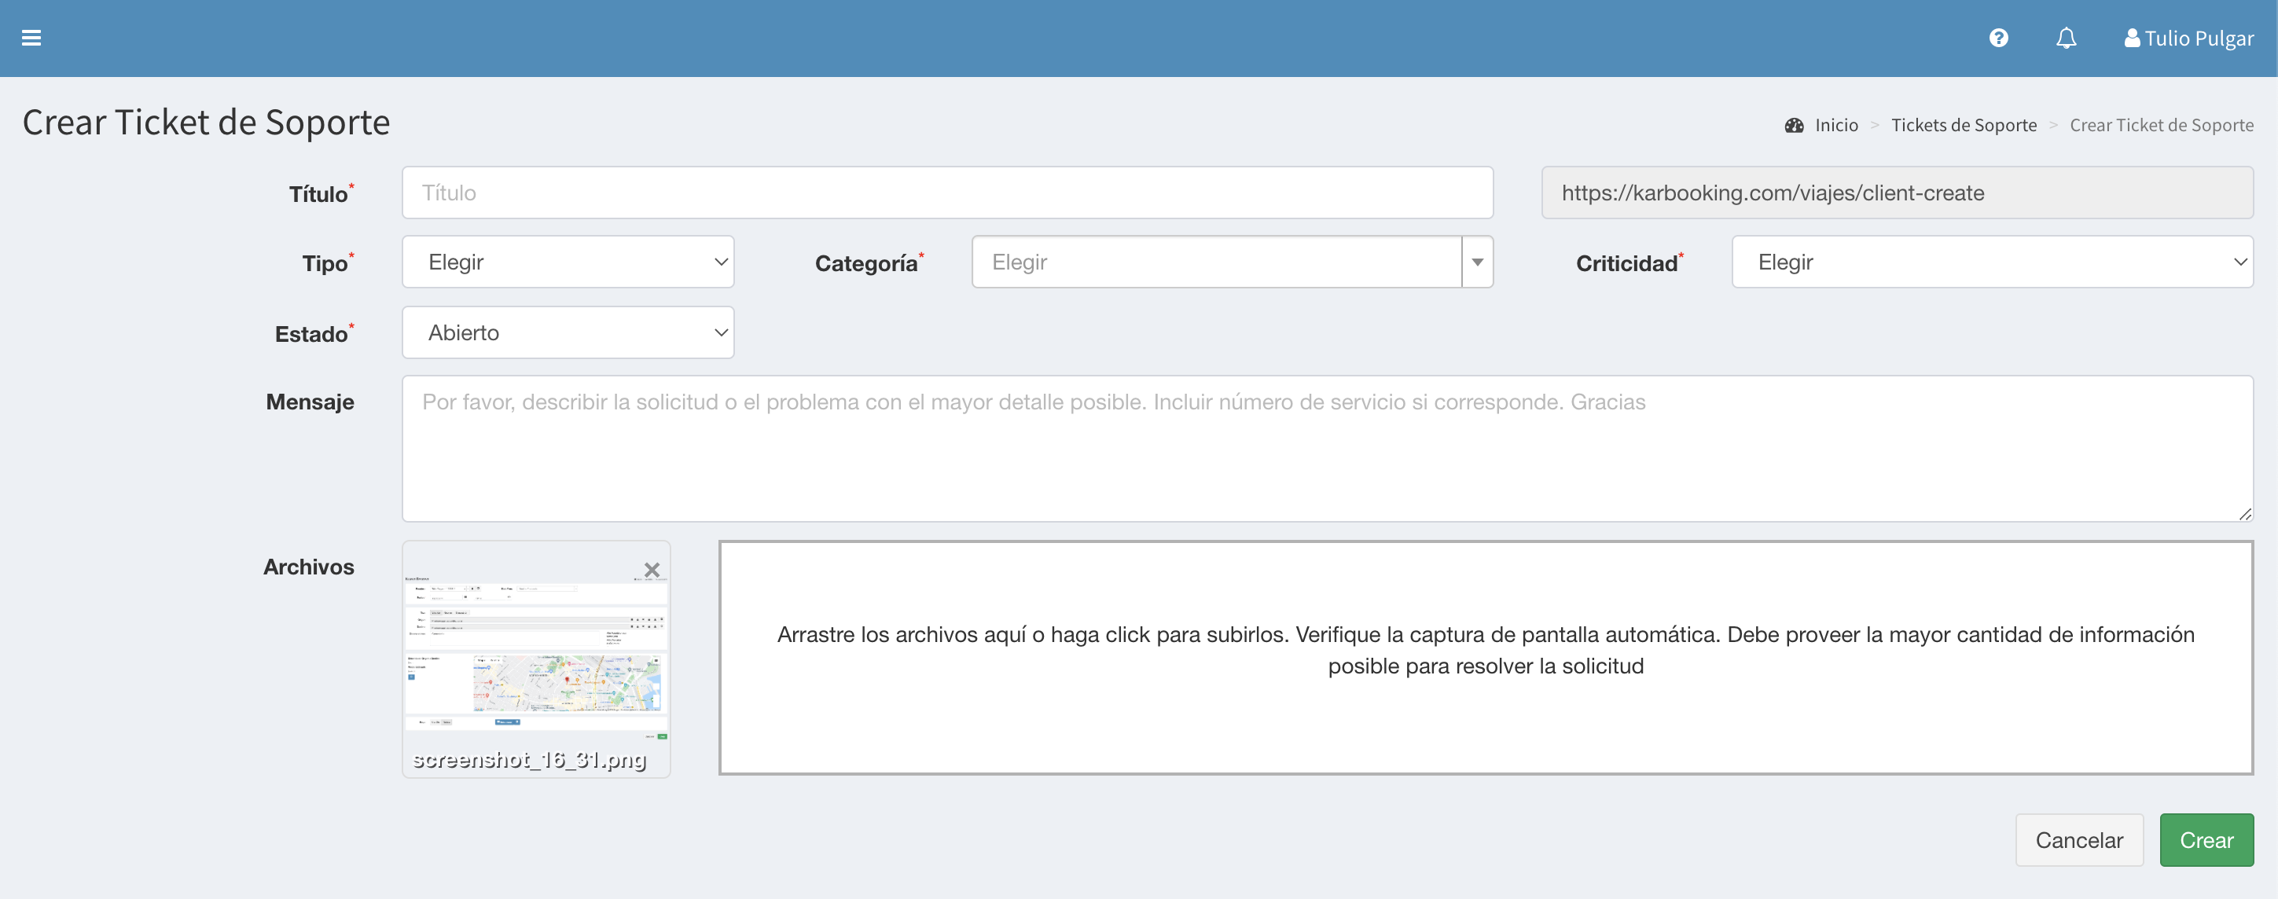Open the Tipo dropdown
The height and width of the screenshot is (899, 2278).
click(568, 262)
